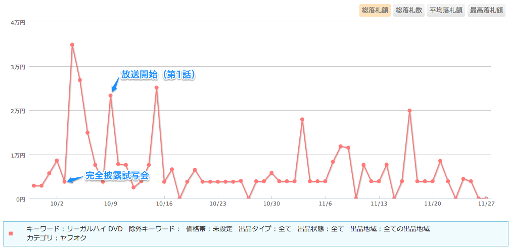Select the 完全披露試写会 annotation label
This screenshot has width=510, height=249.
point(117,176)
